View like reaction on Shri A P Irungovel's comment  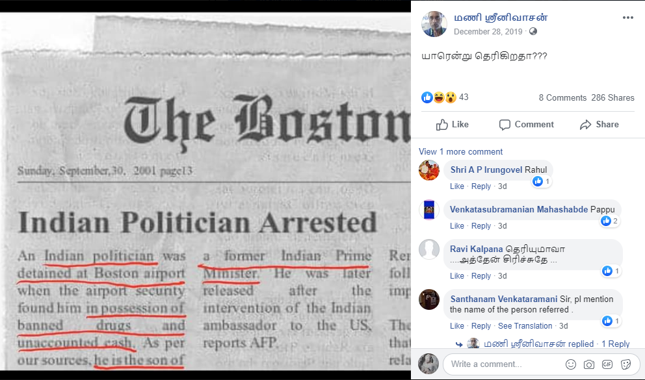tap(542, 181)
